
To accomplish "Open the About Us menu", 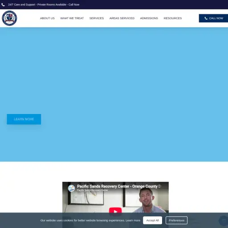I will (47, 18).
